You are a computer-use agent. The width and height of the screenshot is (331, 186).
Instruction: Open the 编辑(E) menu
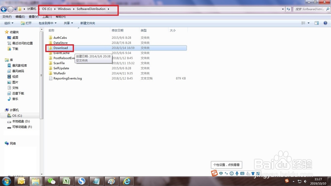coord(20,17)
